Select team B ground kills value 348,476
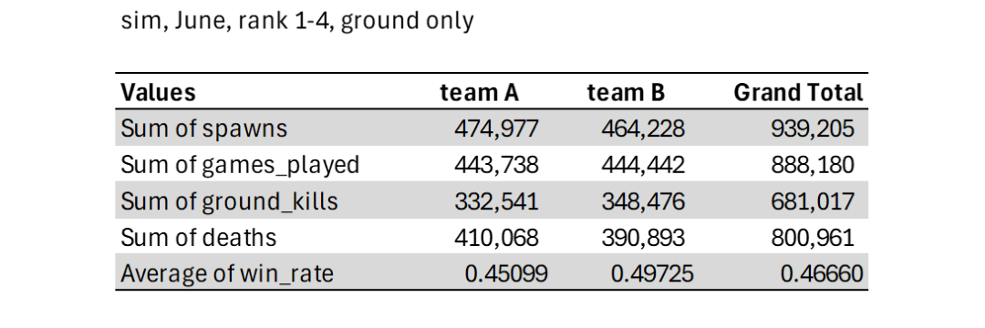The width and height of the screenshot is (985, 328). [643, 201]
